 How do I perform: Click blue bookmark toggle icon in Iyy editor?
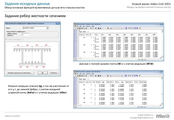tap(111, 76)
